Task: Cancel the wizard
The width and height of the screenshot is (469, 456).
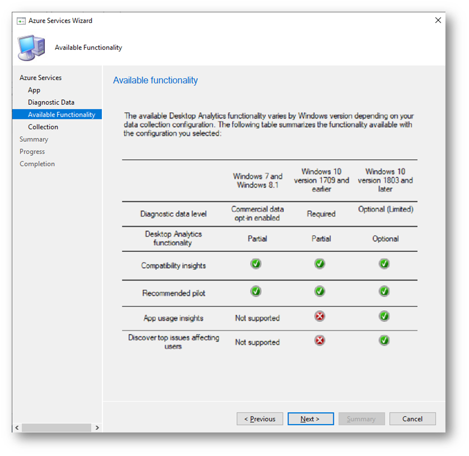Action: coord(412,419)
